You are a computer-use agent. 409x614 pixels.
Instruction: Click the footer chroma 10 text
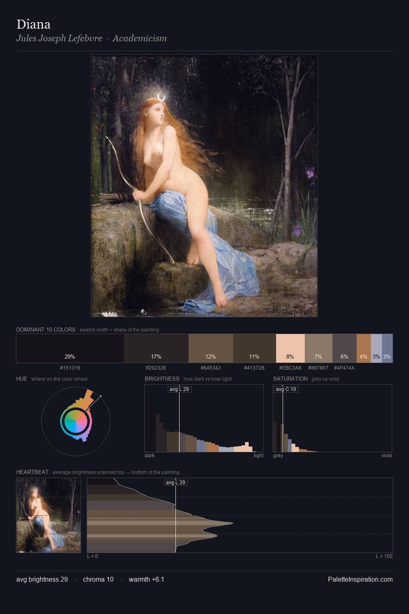point(98,579)
